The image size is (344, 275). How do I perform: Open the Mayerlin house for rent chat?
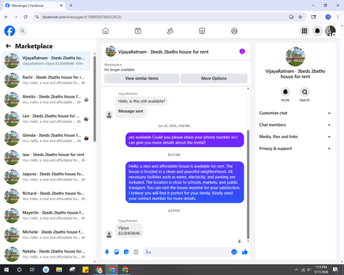pyautogui.click(x=46, y=215)
